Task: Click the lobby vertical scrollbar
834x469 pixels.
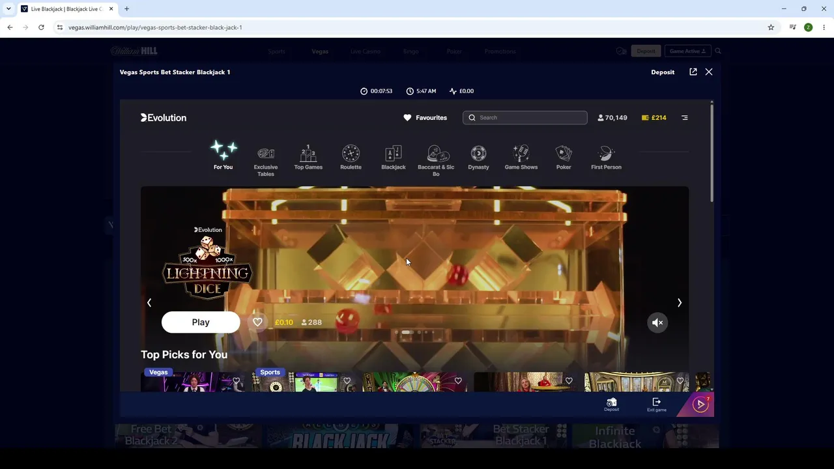Action: [712, 153]
